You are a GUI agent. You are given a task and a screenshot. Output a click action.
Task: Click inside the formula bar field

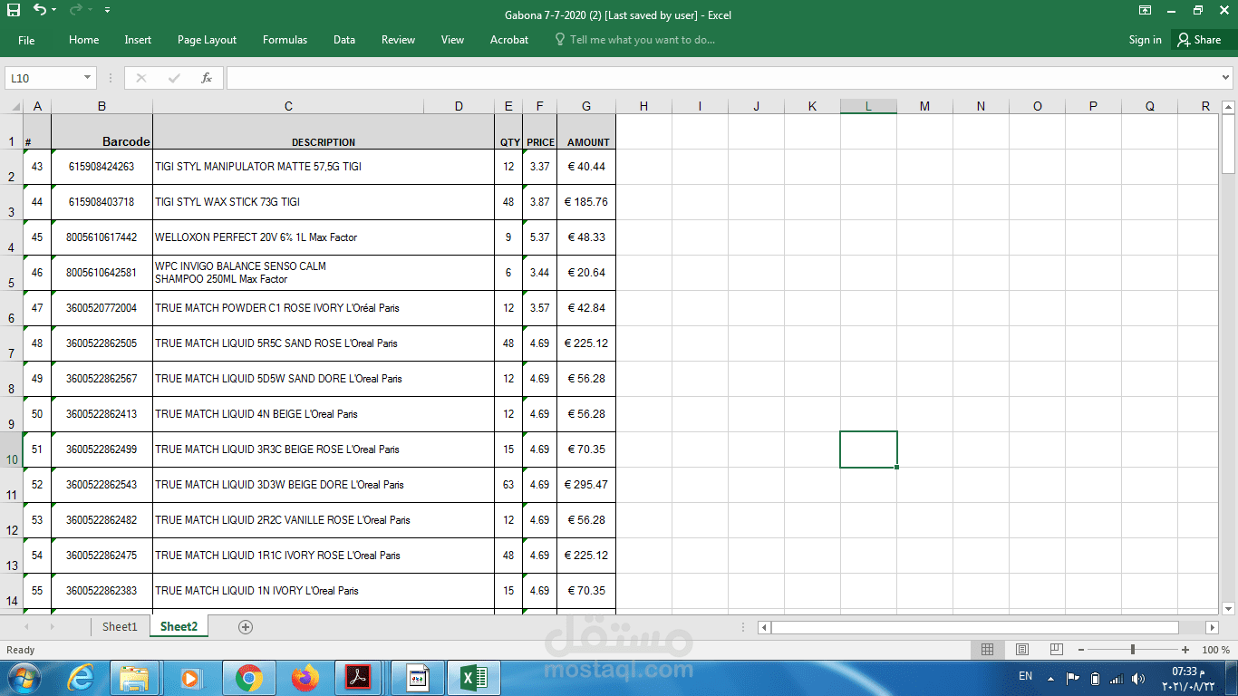pyautogui.click(x=721, y=78)
